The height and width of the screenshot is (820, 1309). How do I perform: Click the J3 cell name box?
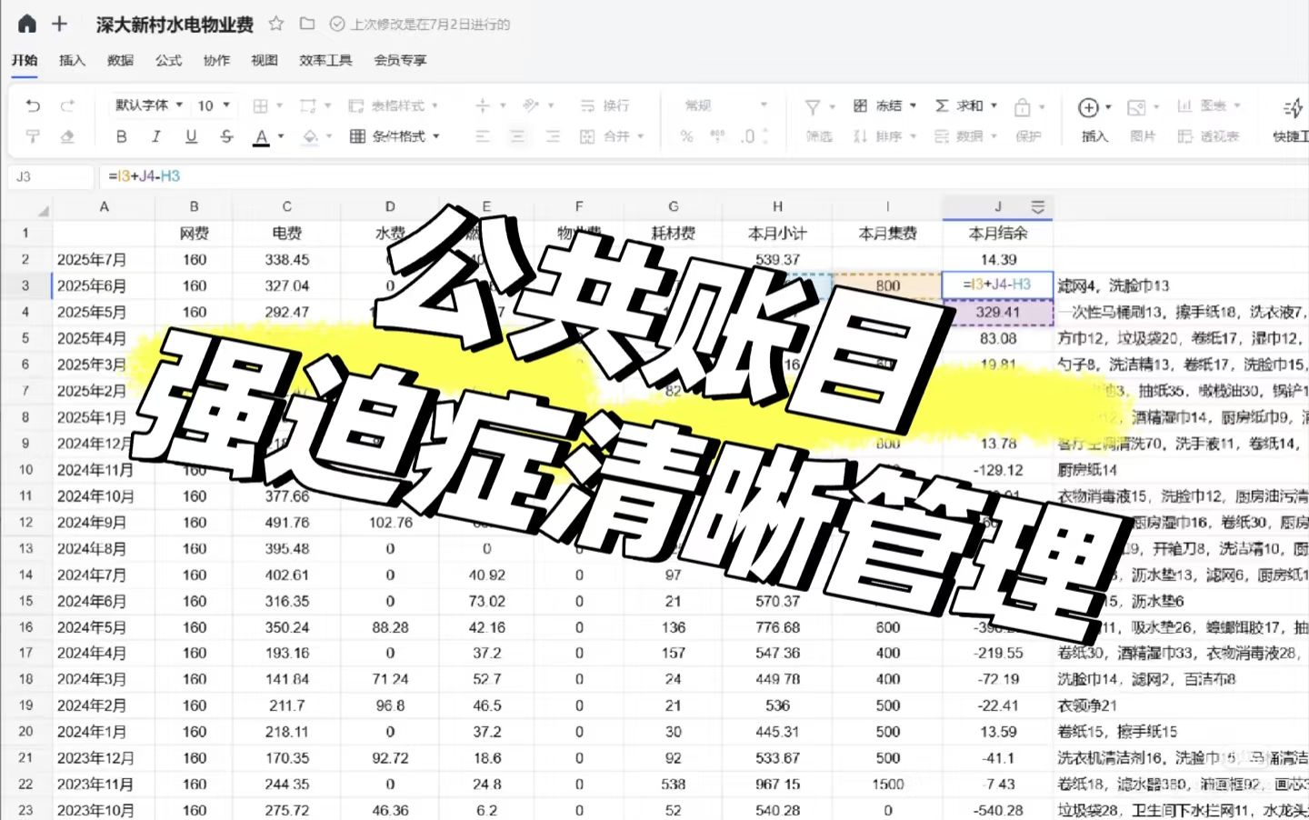coord(50,176)
